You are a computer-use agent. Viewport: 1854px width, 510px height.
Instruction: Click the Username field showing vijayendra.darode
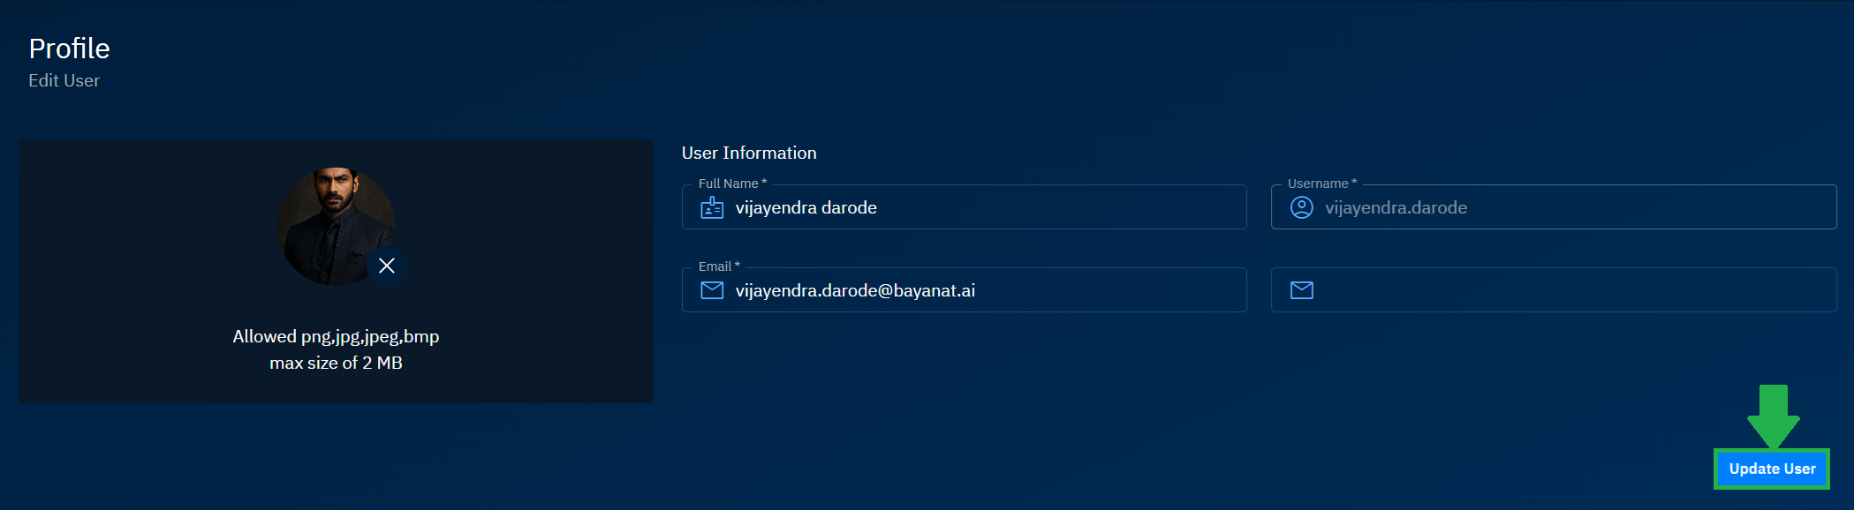pos(1572,207)
